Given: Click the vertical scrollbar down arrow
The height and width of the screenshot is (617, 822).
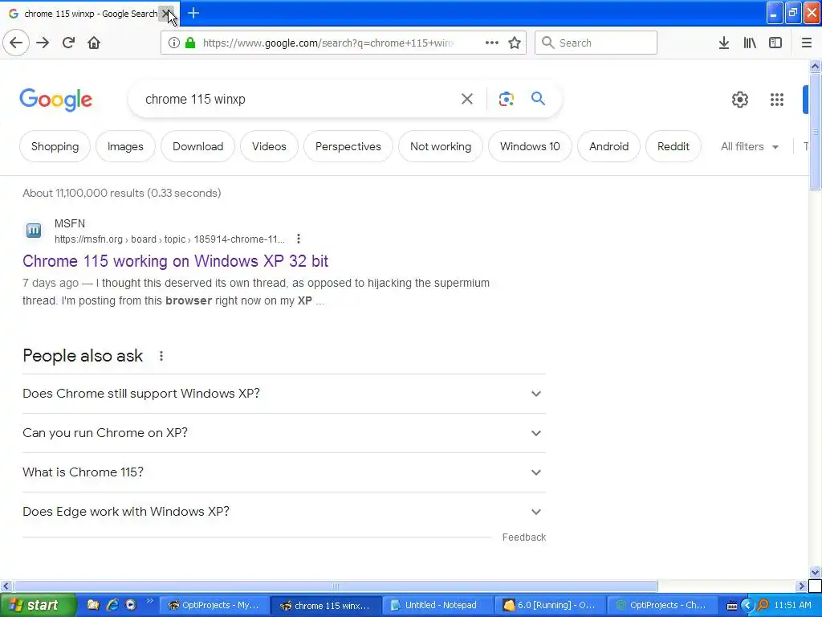Looking at the screenshot, I should tap(815, 572).
